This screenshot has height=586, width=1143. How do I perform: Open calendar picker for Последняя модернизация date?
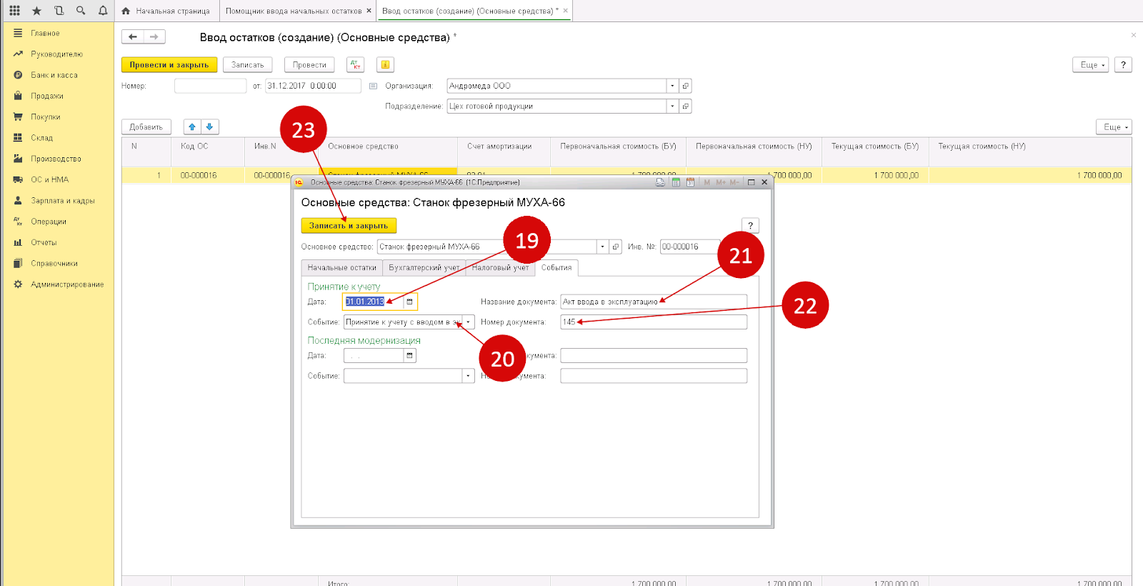tap(409, 355)
